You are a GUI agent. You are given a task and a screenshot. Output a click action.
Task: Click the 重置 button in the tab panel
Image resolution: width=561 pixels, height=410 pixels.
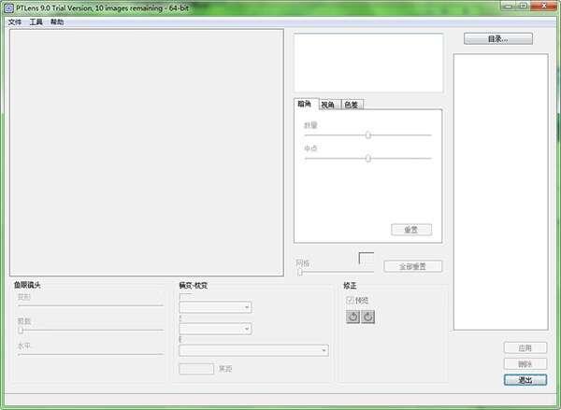click(411, 230)
